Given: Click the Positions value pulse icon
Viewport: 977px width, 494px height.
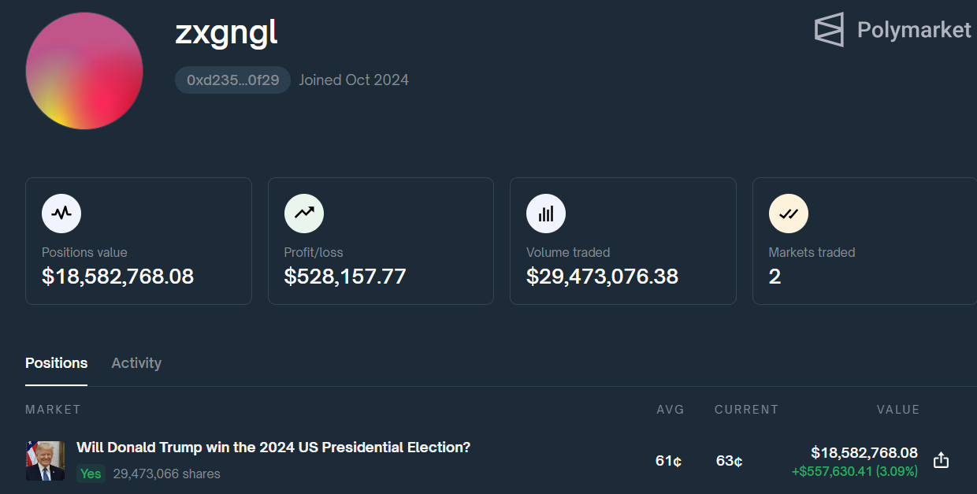Looking at the screenshot, I should (x=61, y=214).
